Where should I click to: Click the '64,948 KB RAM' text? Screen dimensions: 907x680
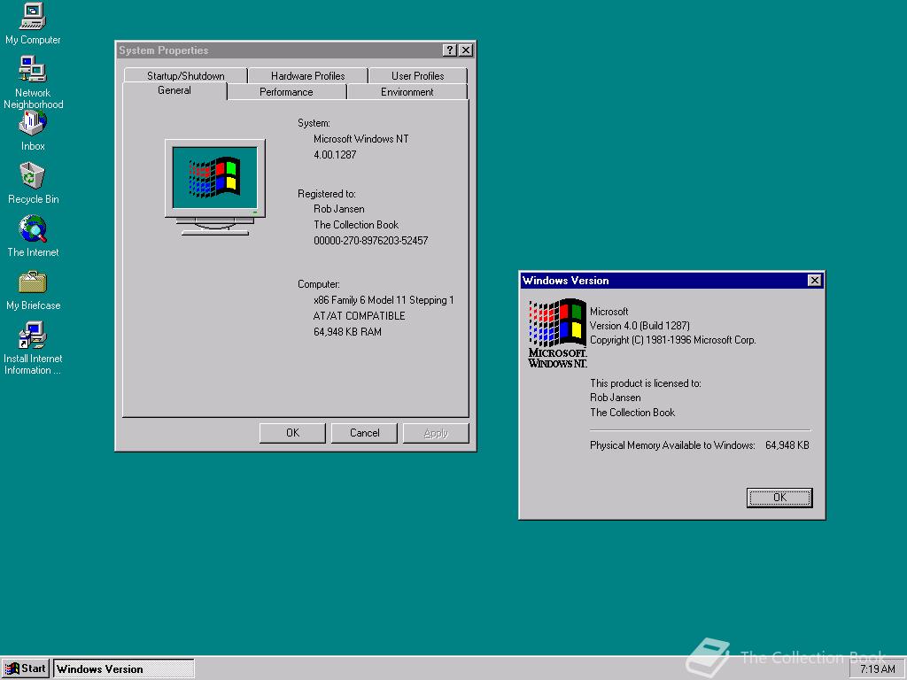pyautogui.click(x=347, y=332)
